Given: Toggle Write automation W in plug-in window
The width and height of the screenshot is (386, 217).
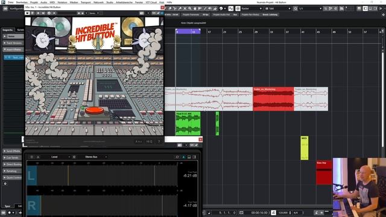Looking at the screenshot, I should click(x=43, y=13).
